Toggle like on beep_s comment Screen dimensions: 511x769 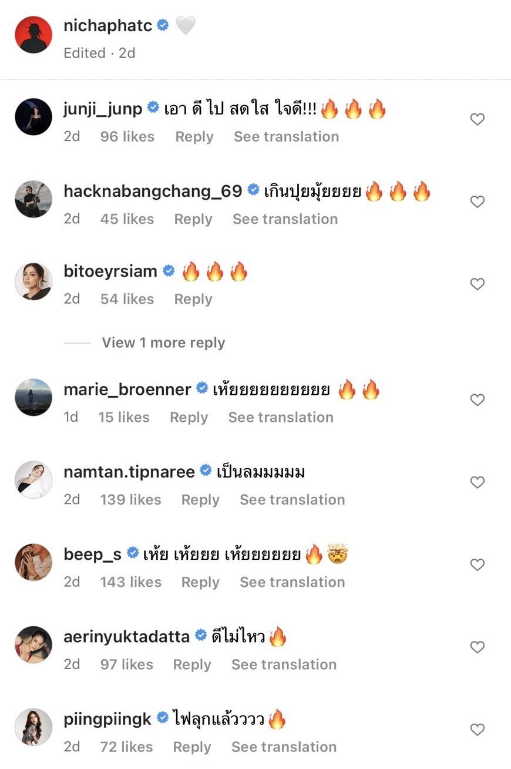click(478, 565)
